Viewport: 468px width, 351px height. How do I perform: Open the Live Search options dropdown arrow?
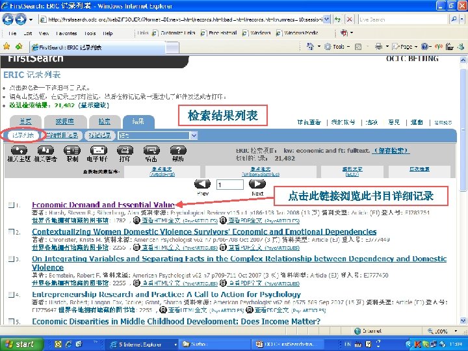point(461,19)
